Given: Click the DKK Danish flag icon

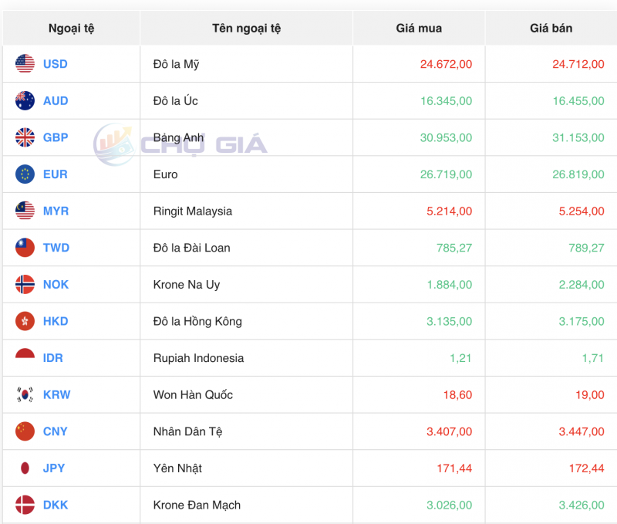Looking at the screenshot, I should [x=24, y=505].
